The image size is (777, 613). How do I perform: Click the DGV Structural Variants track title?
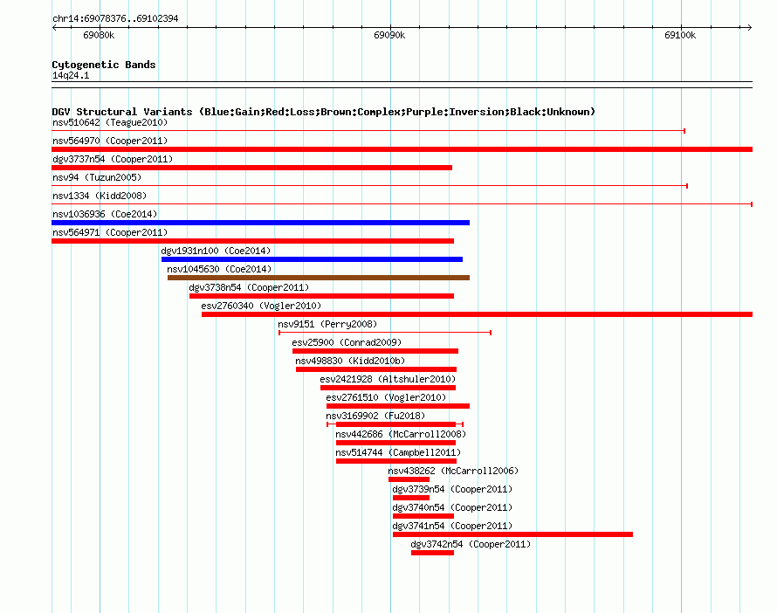pos(324,112)
